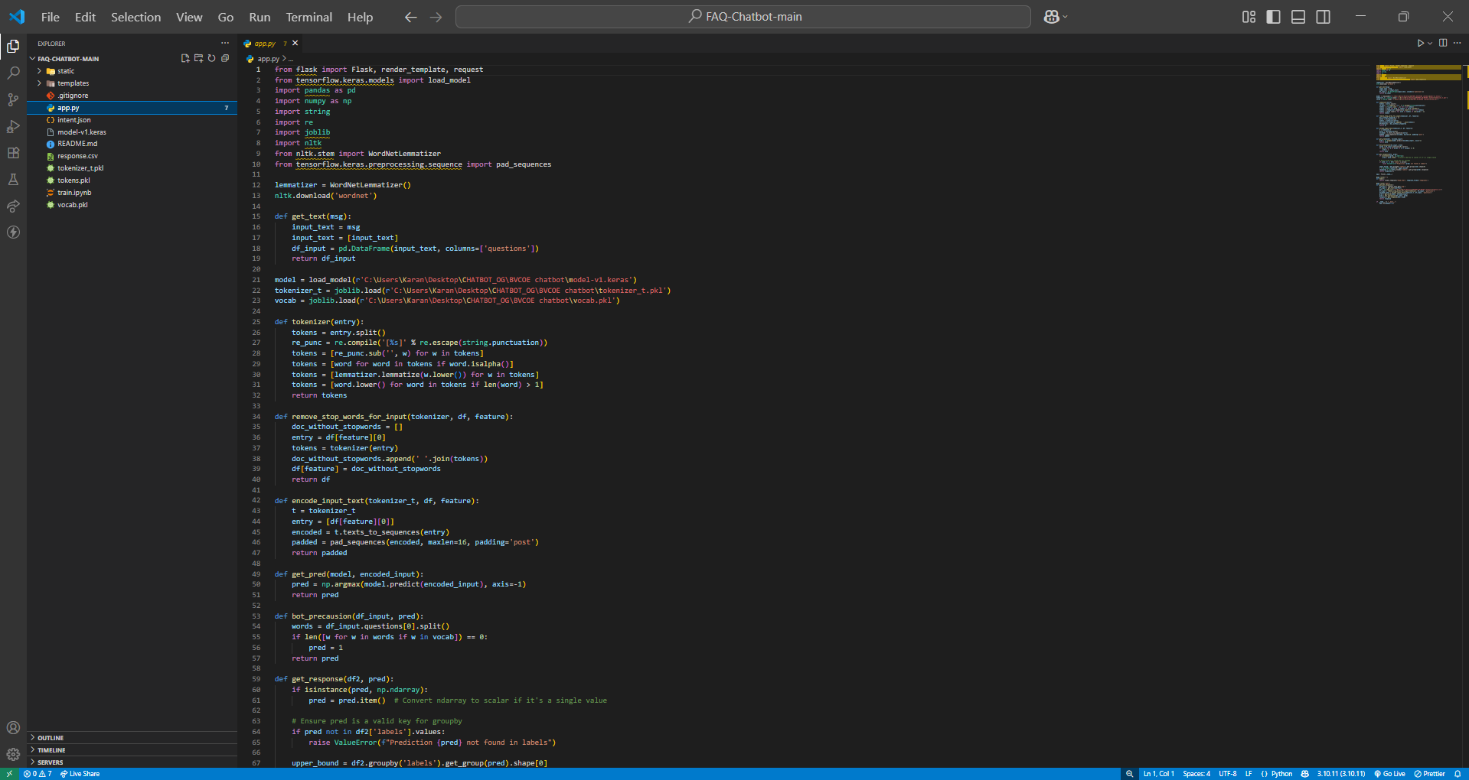This screenshot has width=1469, height=780.
Task: Toggle Secondary Side Bar visibility
Action: point(1323,17)
